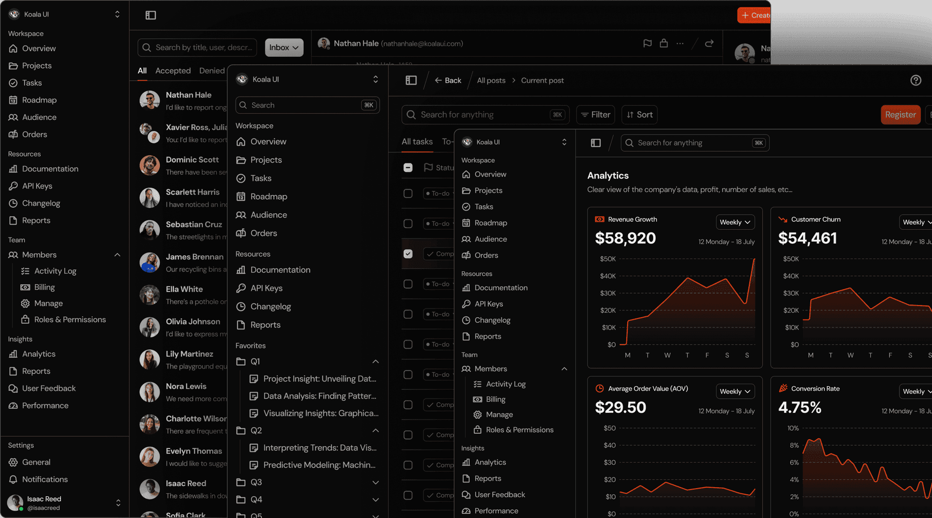This screenshot has height=518, width=932.
Task: Click the Koala UI logo above the Favorites sidebar search
Action: (242, 79)
